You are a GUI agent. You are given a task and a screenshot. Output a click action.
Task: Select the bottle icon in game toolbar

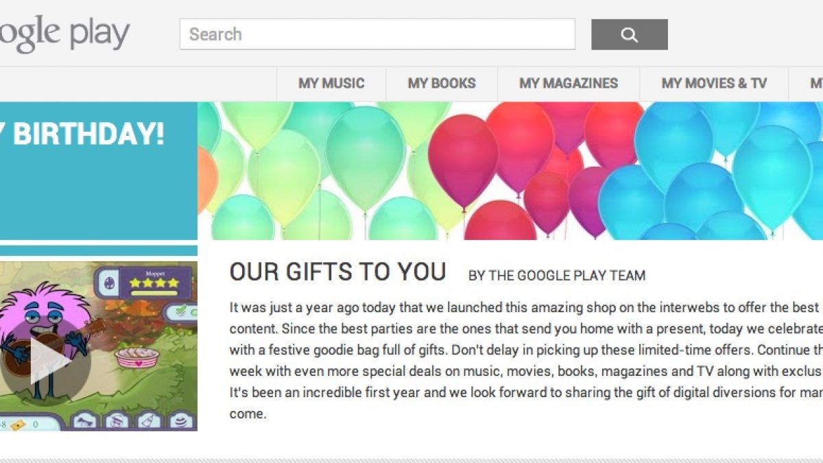(x=147, y=420)
